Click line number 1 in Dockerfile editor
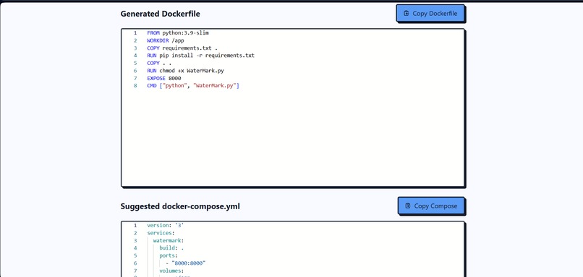 [135, 32]
